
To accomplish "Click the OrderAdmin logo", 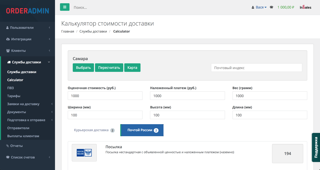I will click(x=27, y=11).
